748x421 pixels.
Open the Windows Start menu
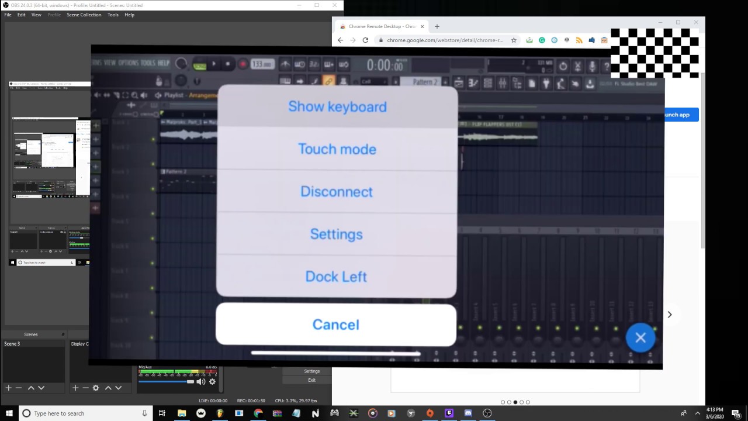(9, 413)
